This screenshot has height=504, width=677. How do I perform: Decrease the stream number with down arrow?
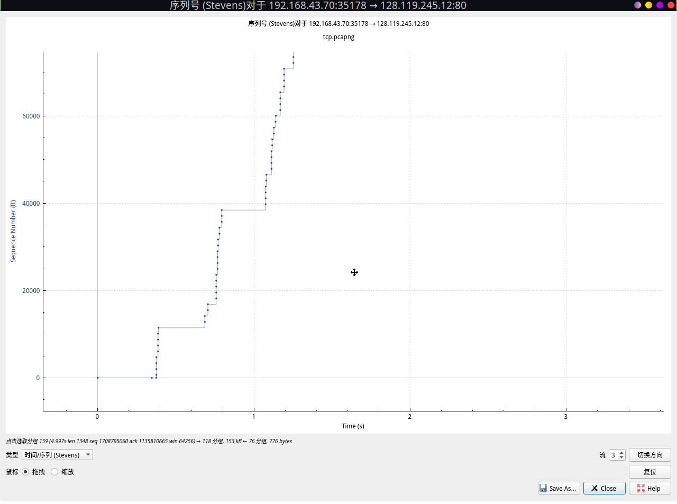pyautogui.click(x=621, y=457)
